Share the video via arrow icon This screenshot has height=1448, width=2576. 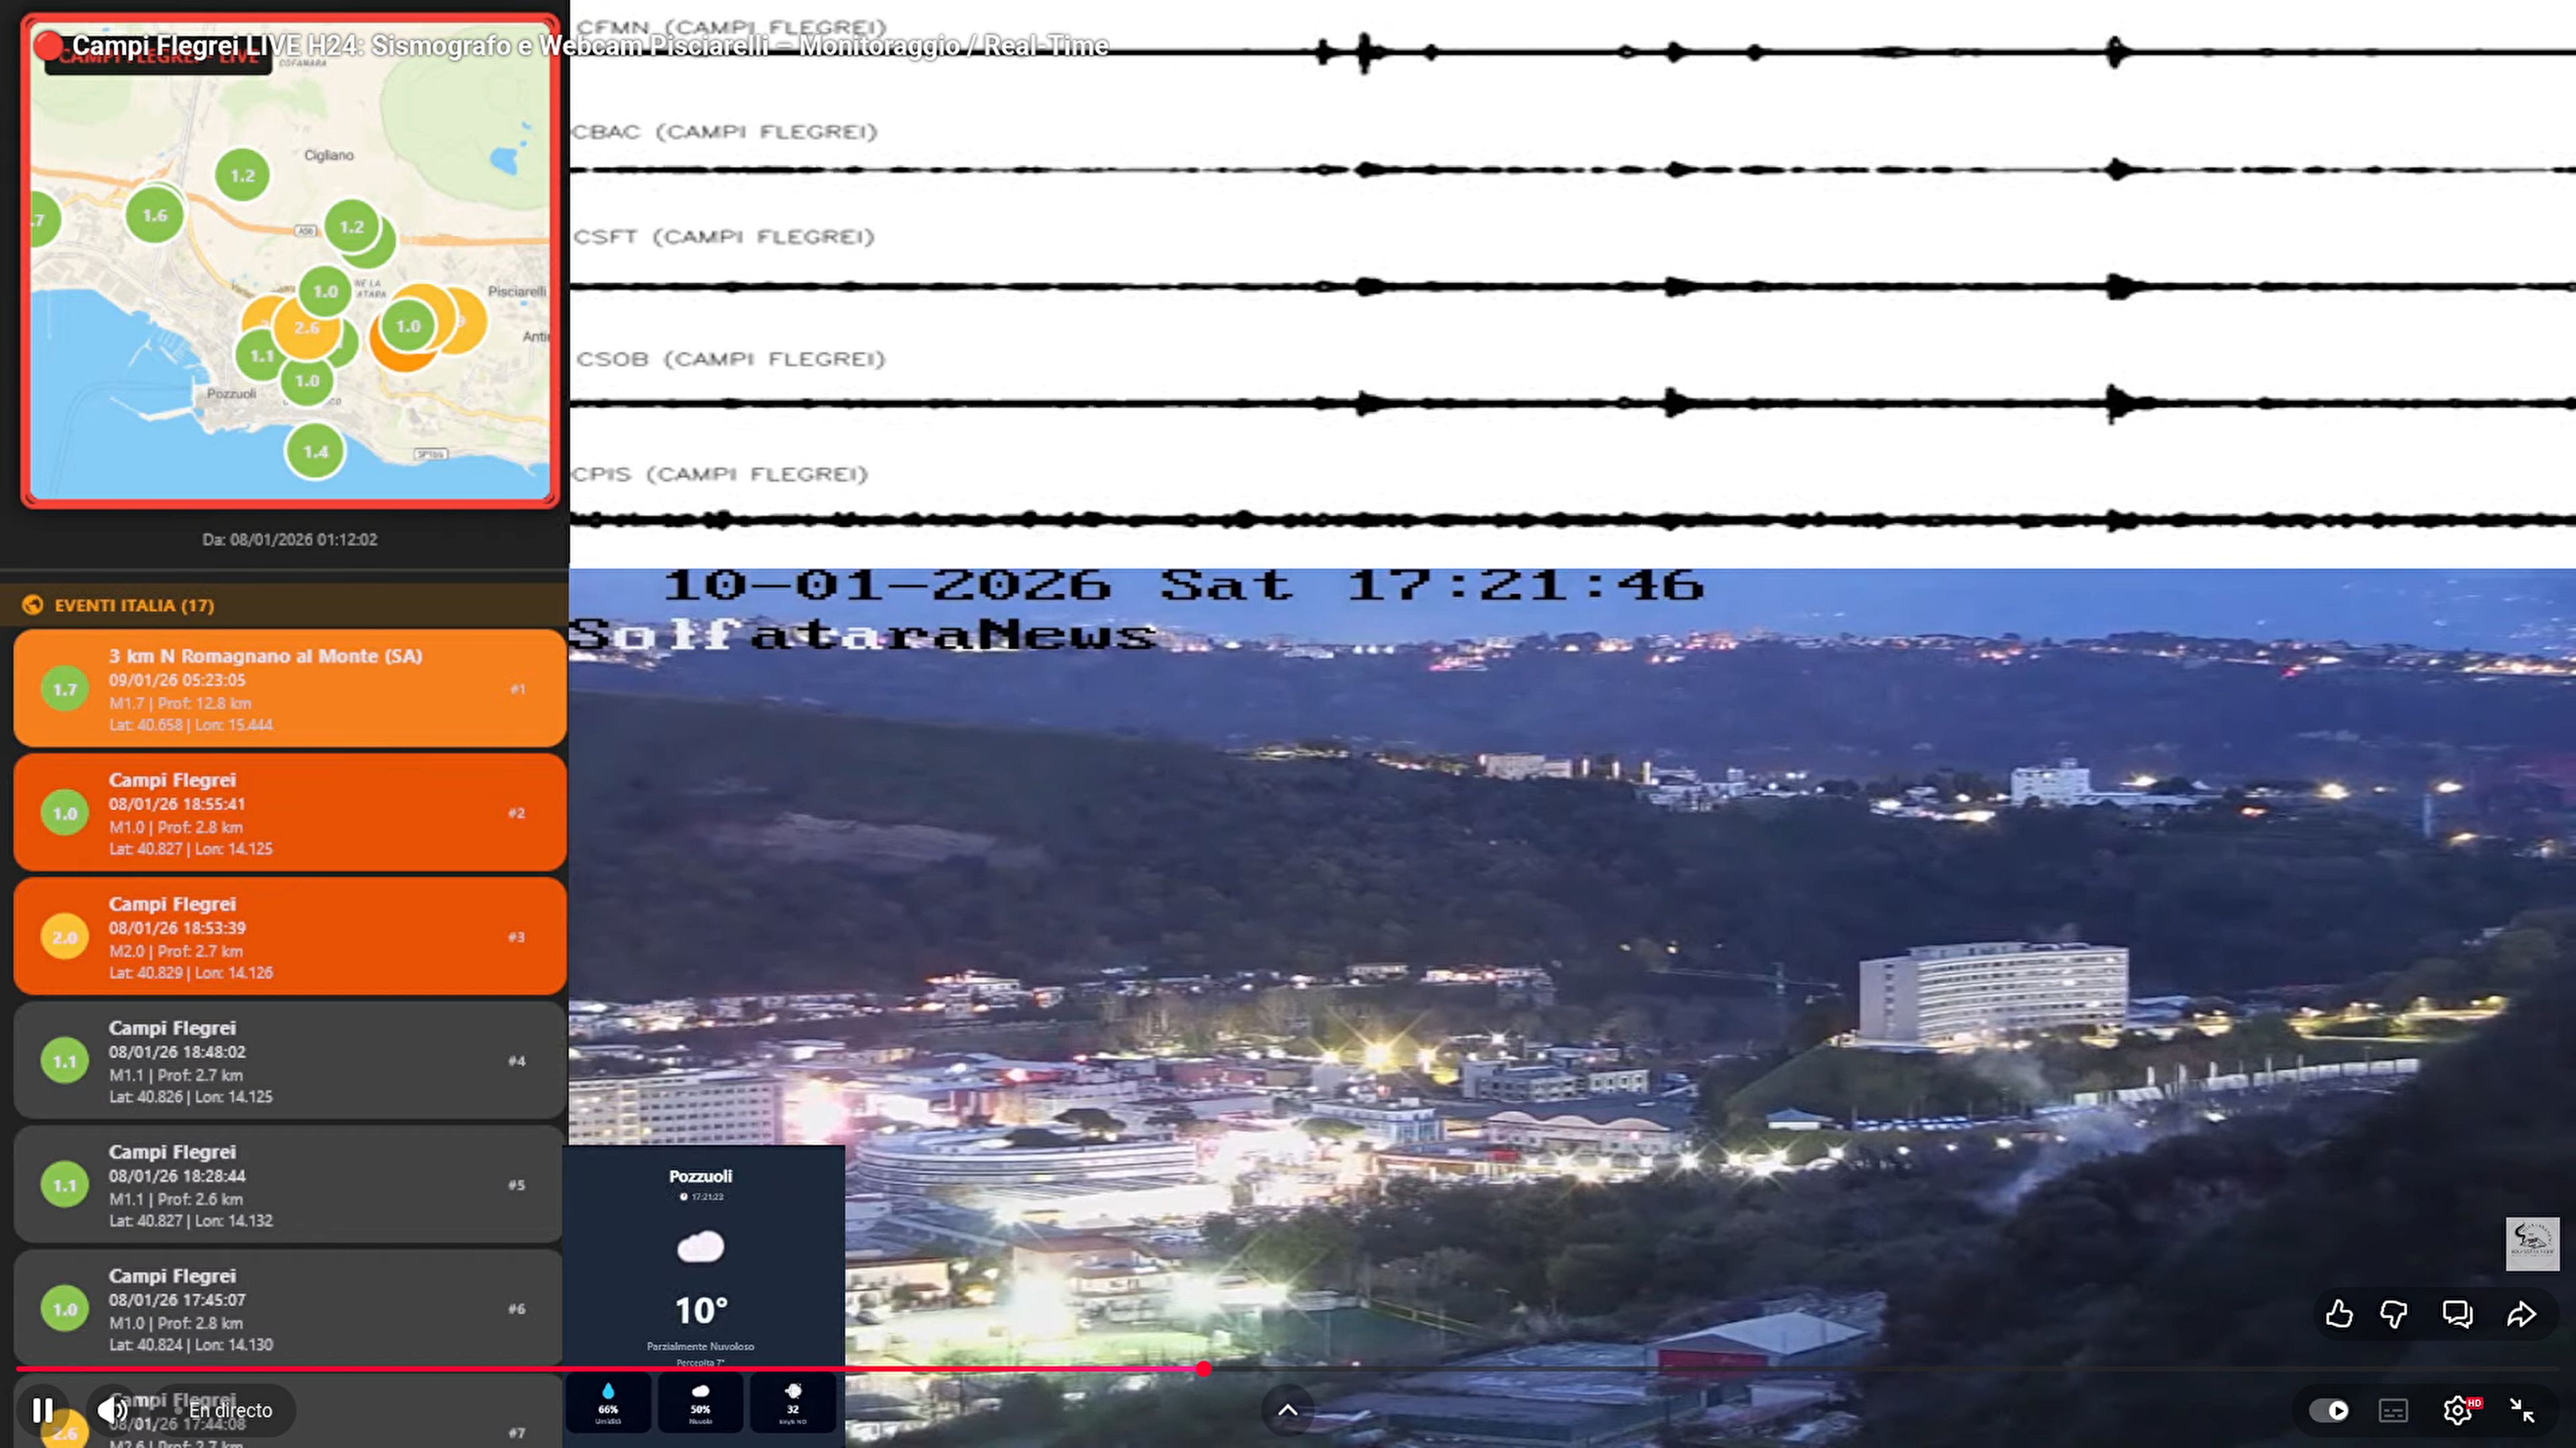pyautogui.click(x=2521, y=1313)
